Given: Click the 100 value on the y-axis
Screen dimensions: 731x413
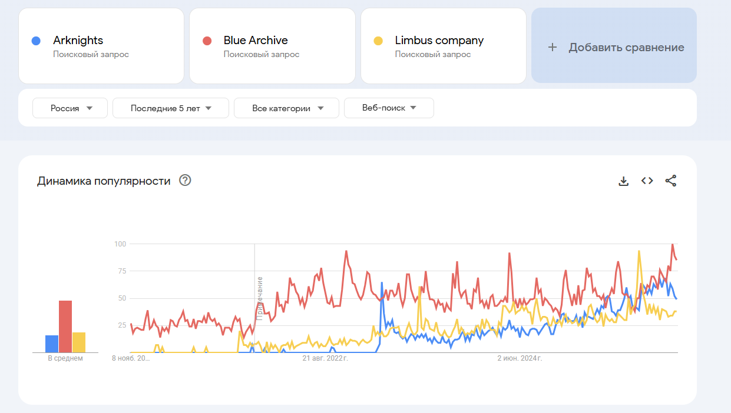Looking at the screenshot, I should tap(120, 244).
